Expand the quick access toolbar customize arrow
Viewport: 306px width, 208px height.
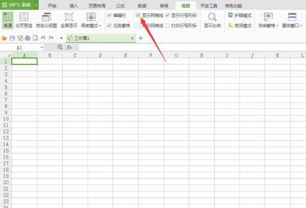click(61, 38)
